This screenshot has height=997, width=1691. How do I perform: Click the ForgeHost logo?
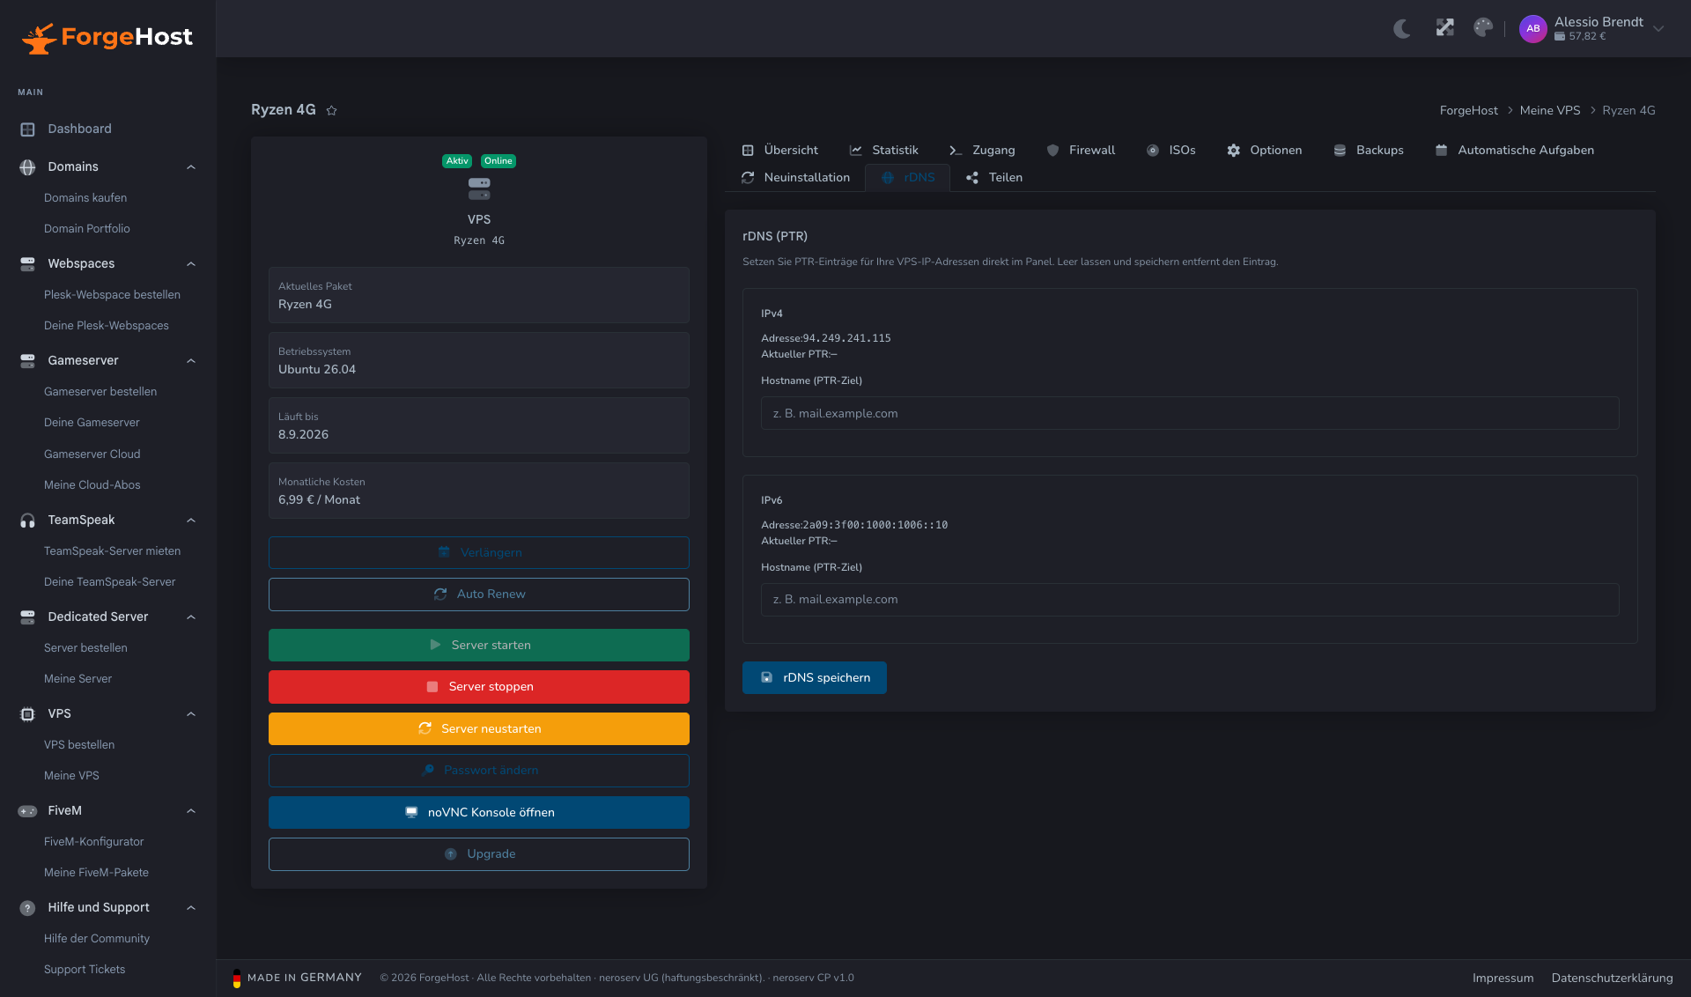[107, 37]
